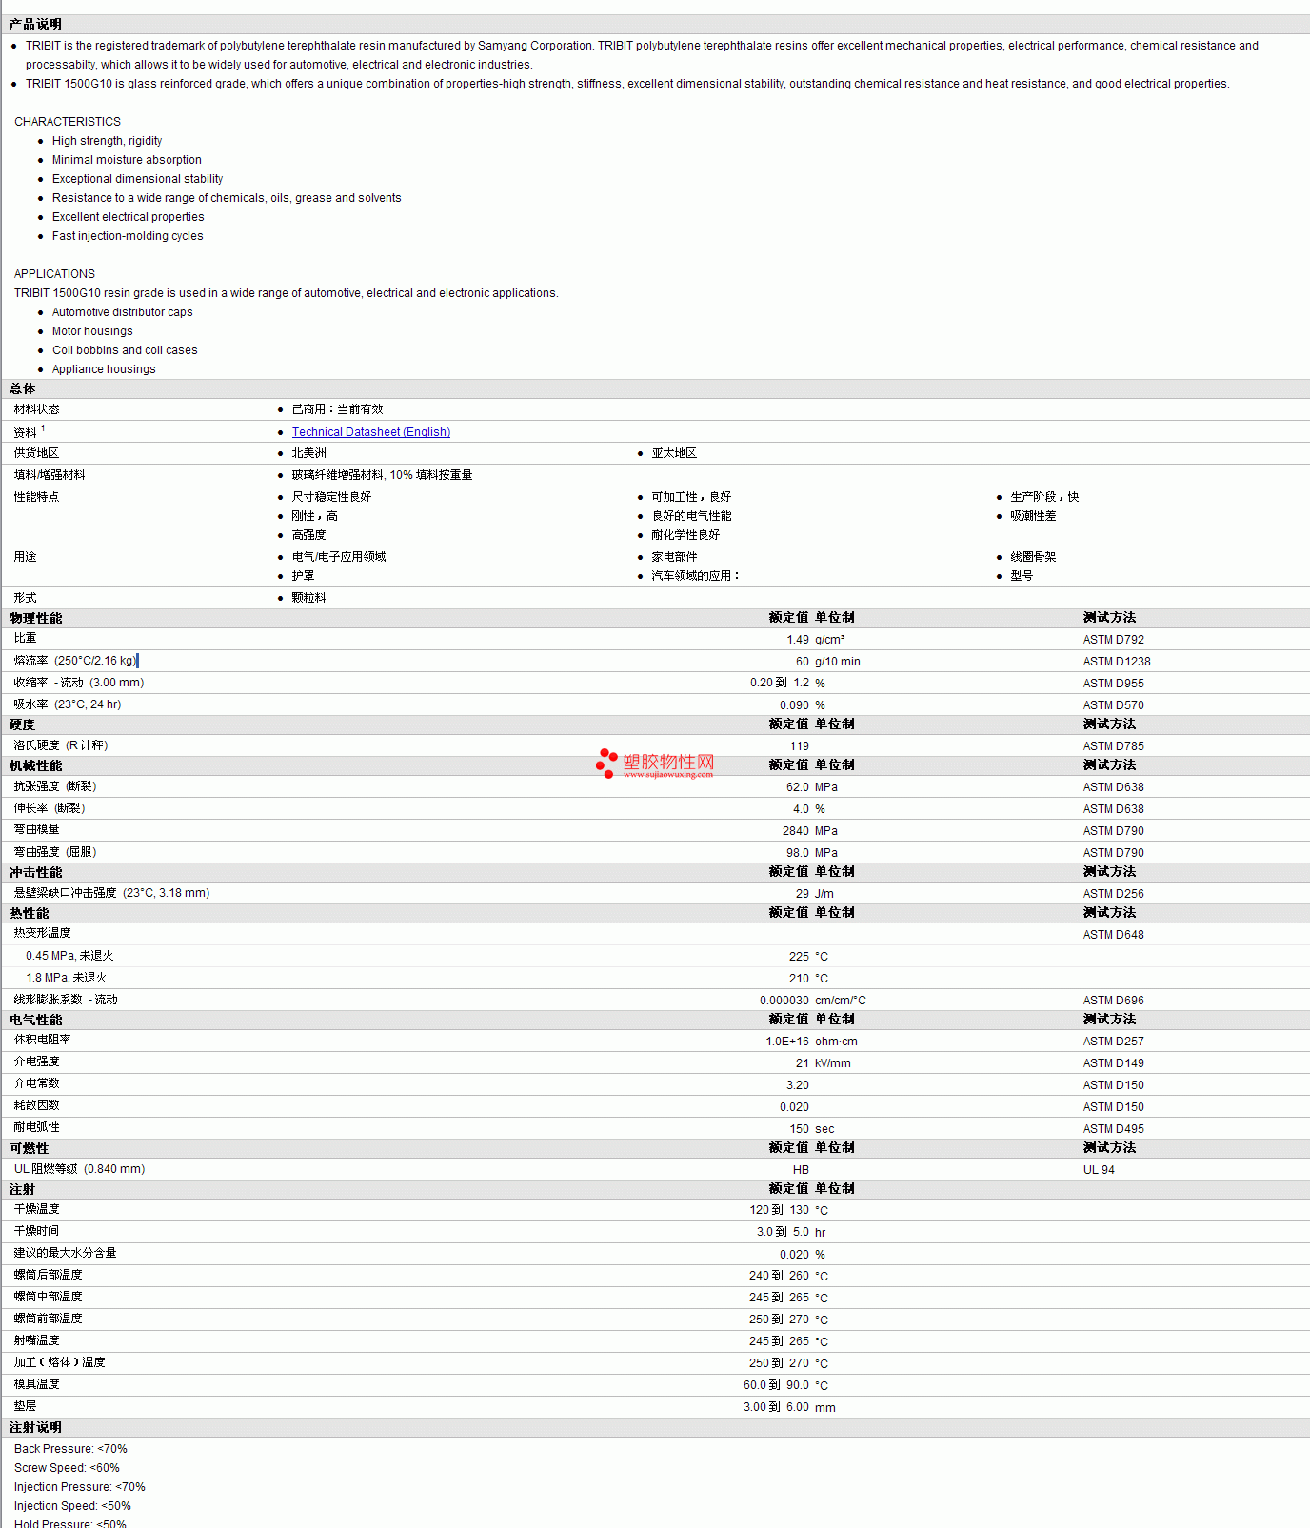Click the 1.49 specific gravity value
1310x1528 pixels.
point(798,640)
